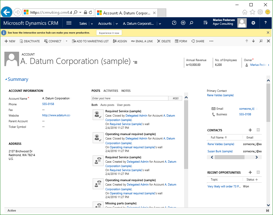Open the adatum website link
Screen dimensions: 273x215
tap(56, 115)
